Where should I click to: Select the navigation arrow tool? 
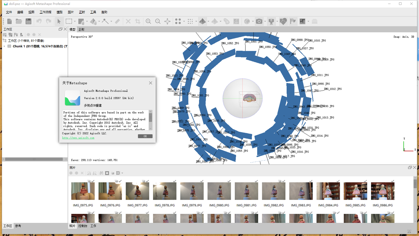(x=58, y=21)
